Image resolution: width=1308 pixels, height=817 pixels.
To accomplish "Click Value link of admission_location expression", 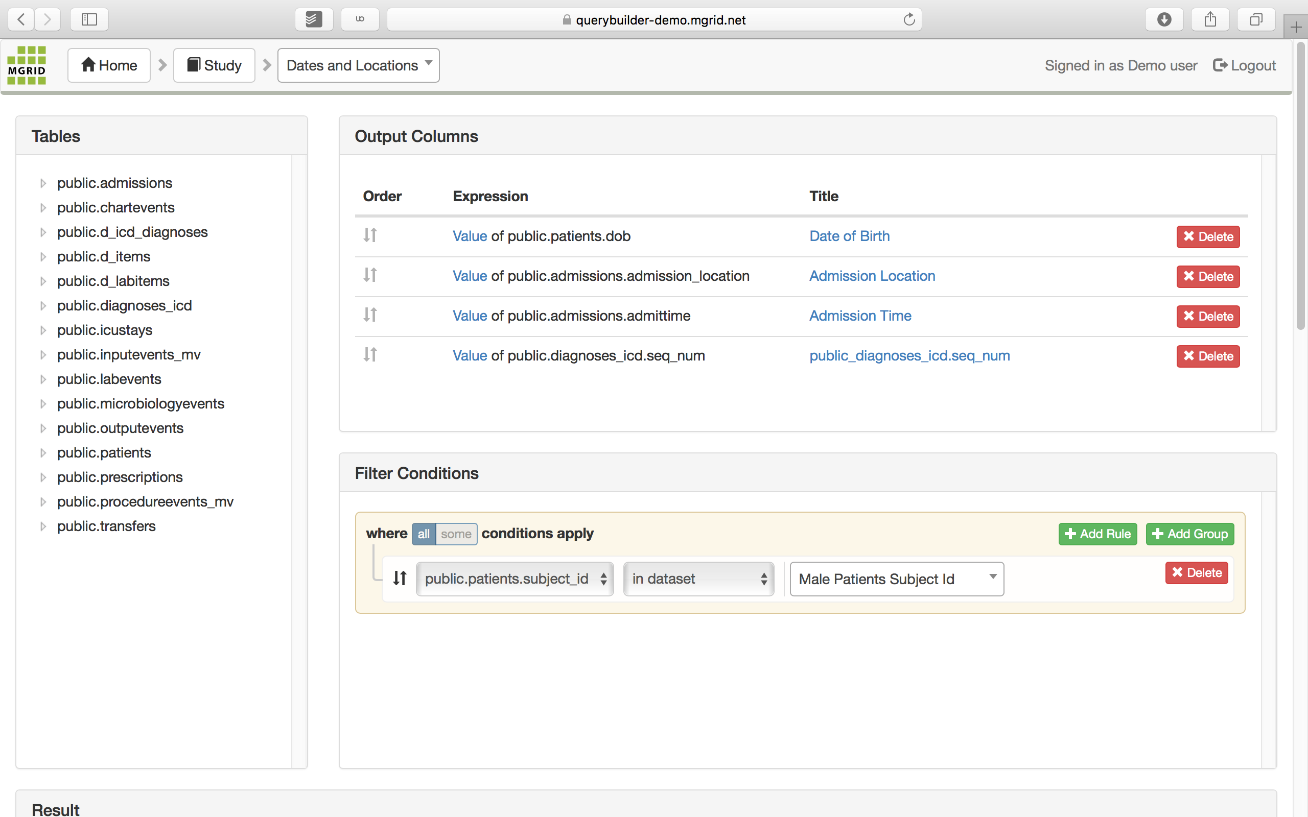I will [470, 276].
